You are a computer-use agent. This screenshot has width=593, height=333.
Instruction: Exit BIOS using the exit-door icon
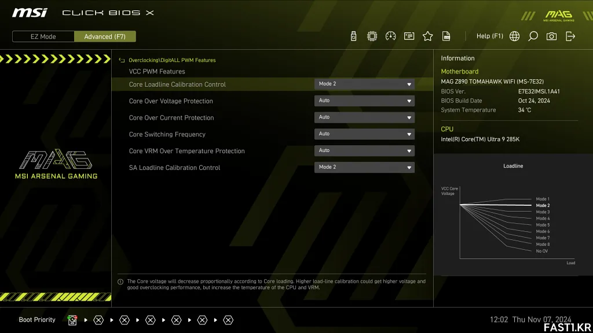(x=570, y=36)
